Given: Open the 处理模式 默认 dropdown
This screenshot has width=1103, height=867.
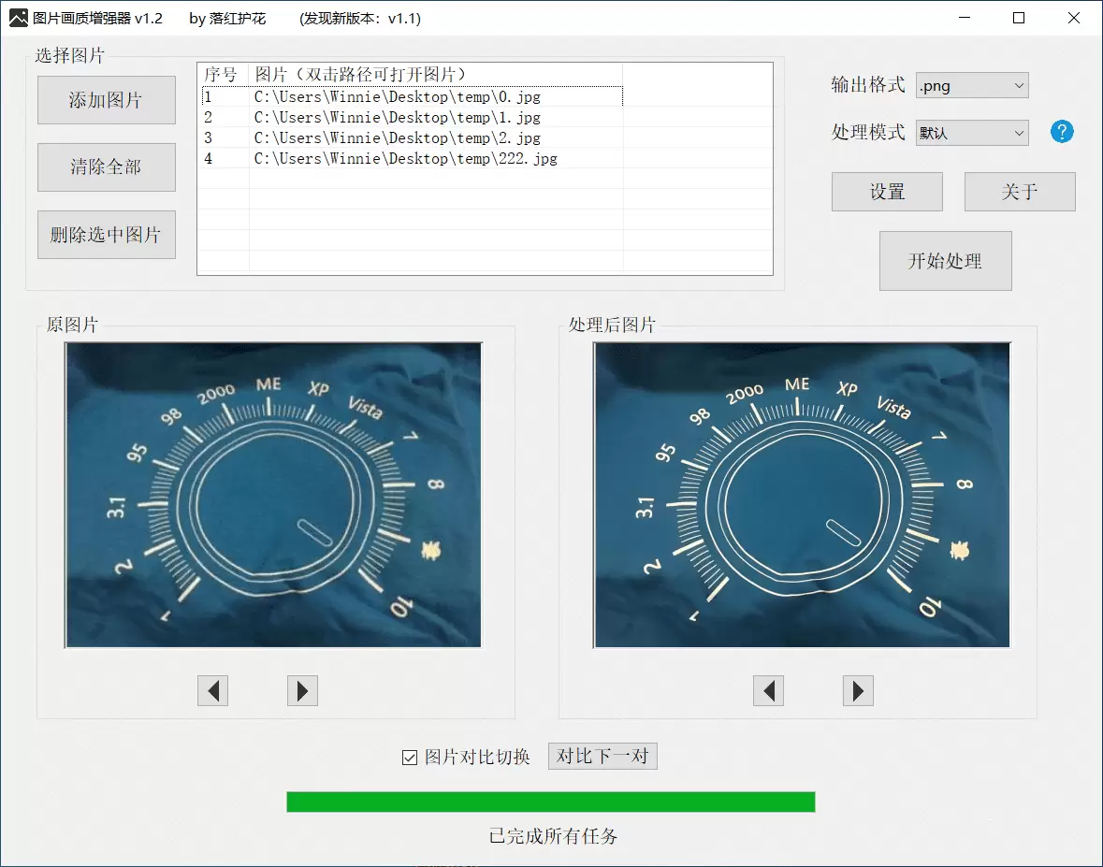Looking at the screenshot, I should [x=972, y=133].
